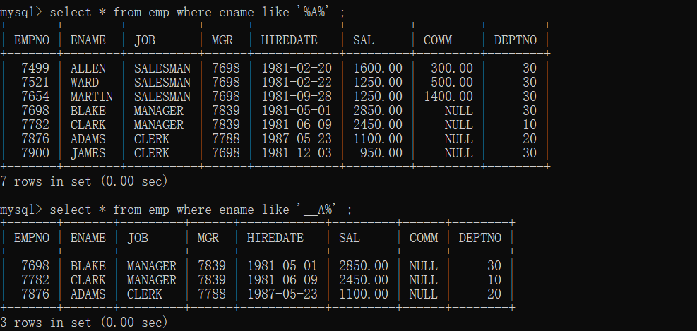Click 2450.00 in the seven-row result table

[378, 125]
